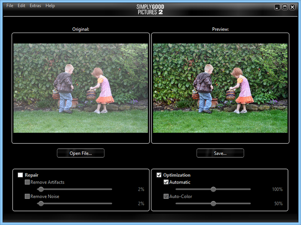
Task: Click the 2% Remove Artifacts value
Action: coord(141,189)
